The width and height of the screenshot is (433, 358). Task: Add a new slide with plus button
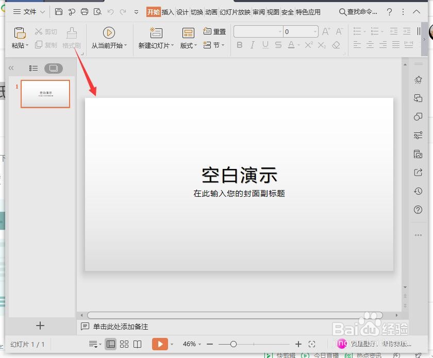40,326
